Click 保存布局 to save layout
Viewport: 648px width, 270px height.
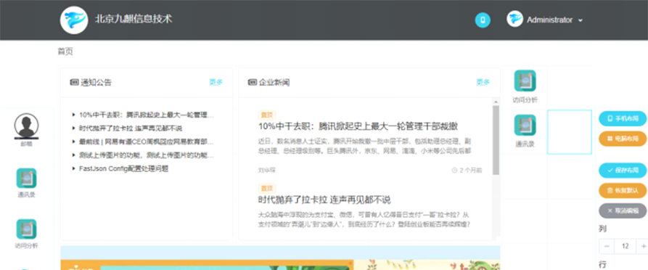click(623, 170)
